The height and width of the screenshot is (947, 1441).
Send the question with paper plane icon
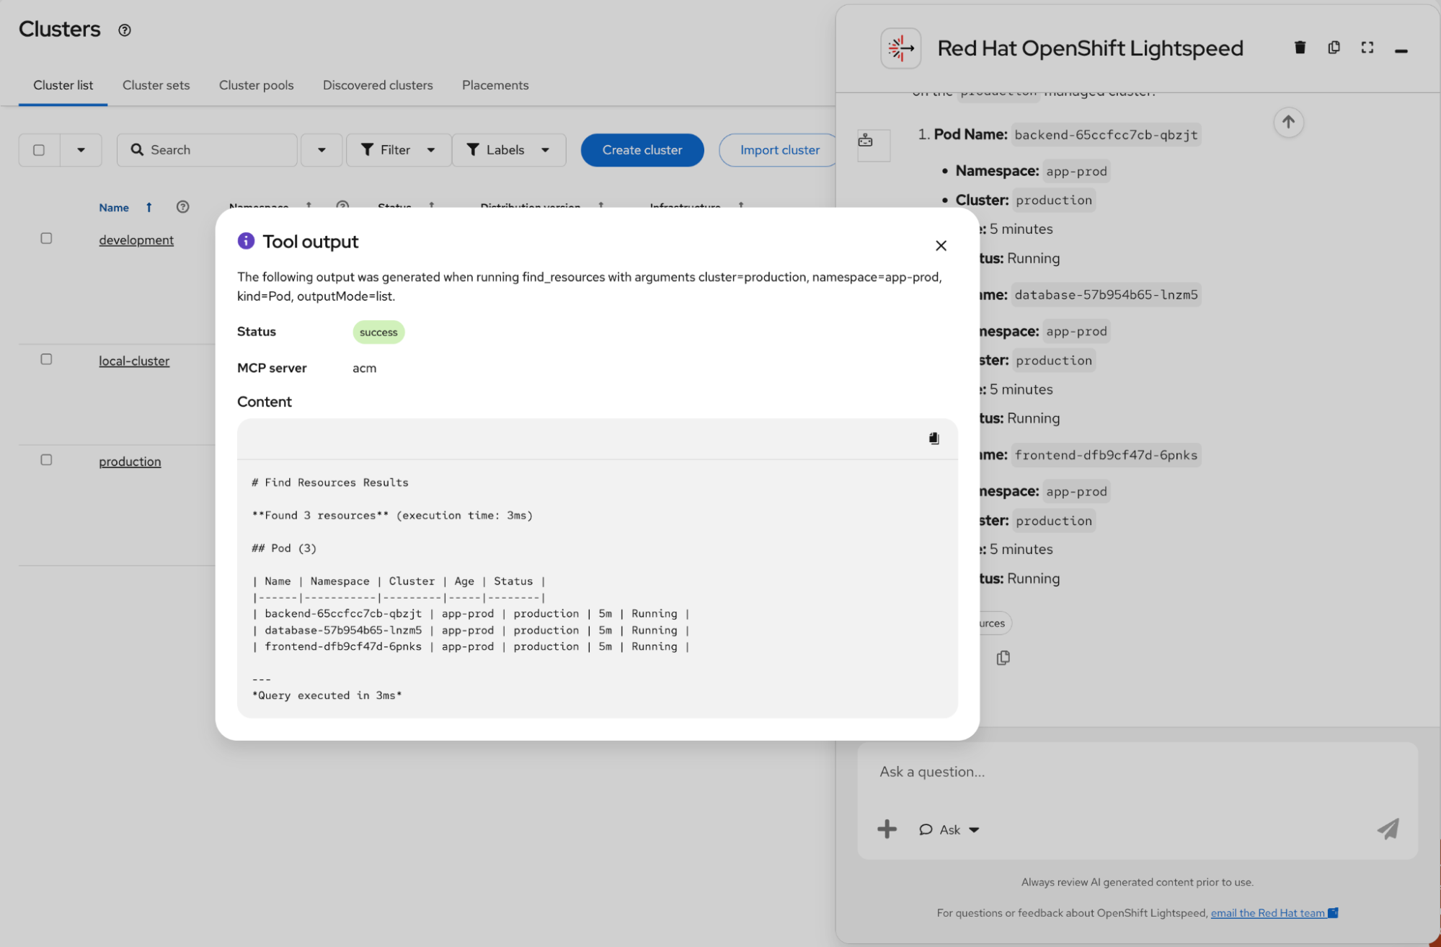click(1388, 829)
